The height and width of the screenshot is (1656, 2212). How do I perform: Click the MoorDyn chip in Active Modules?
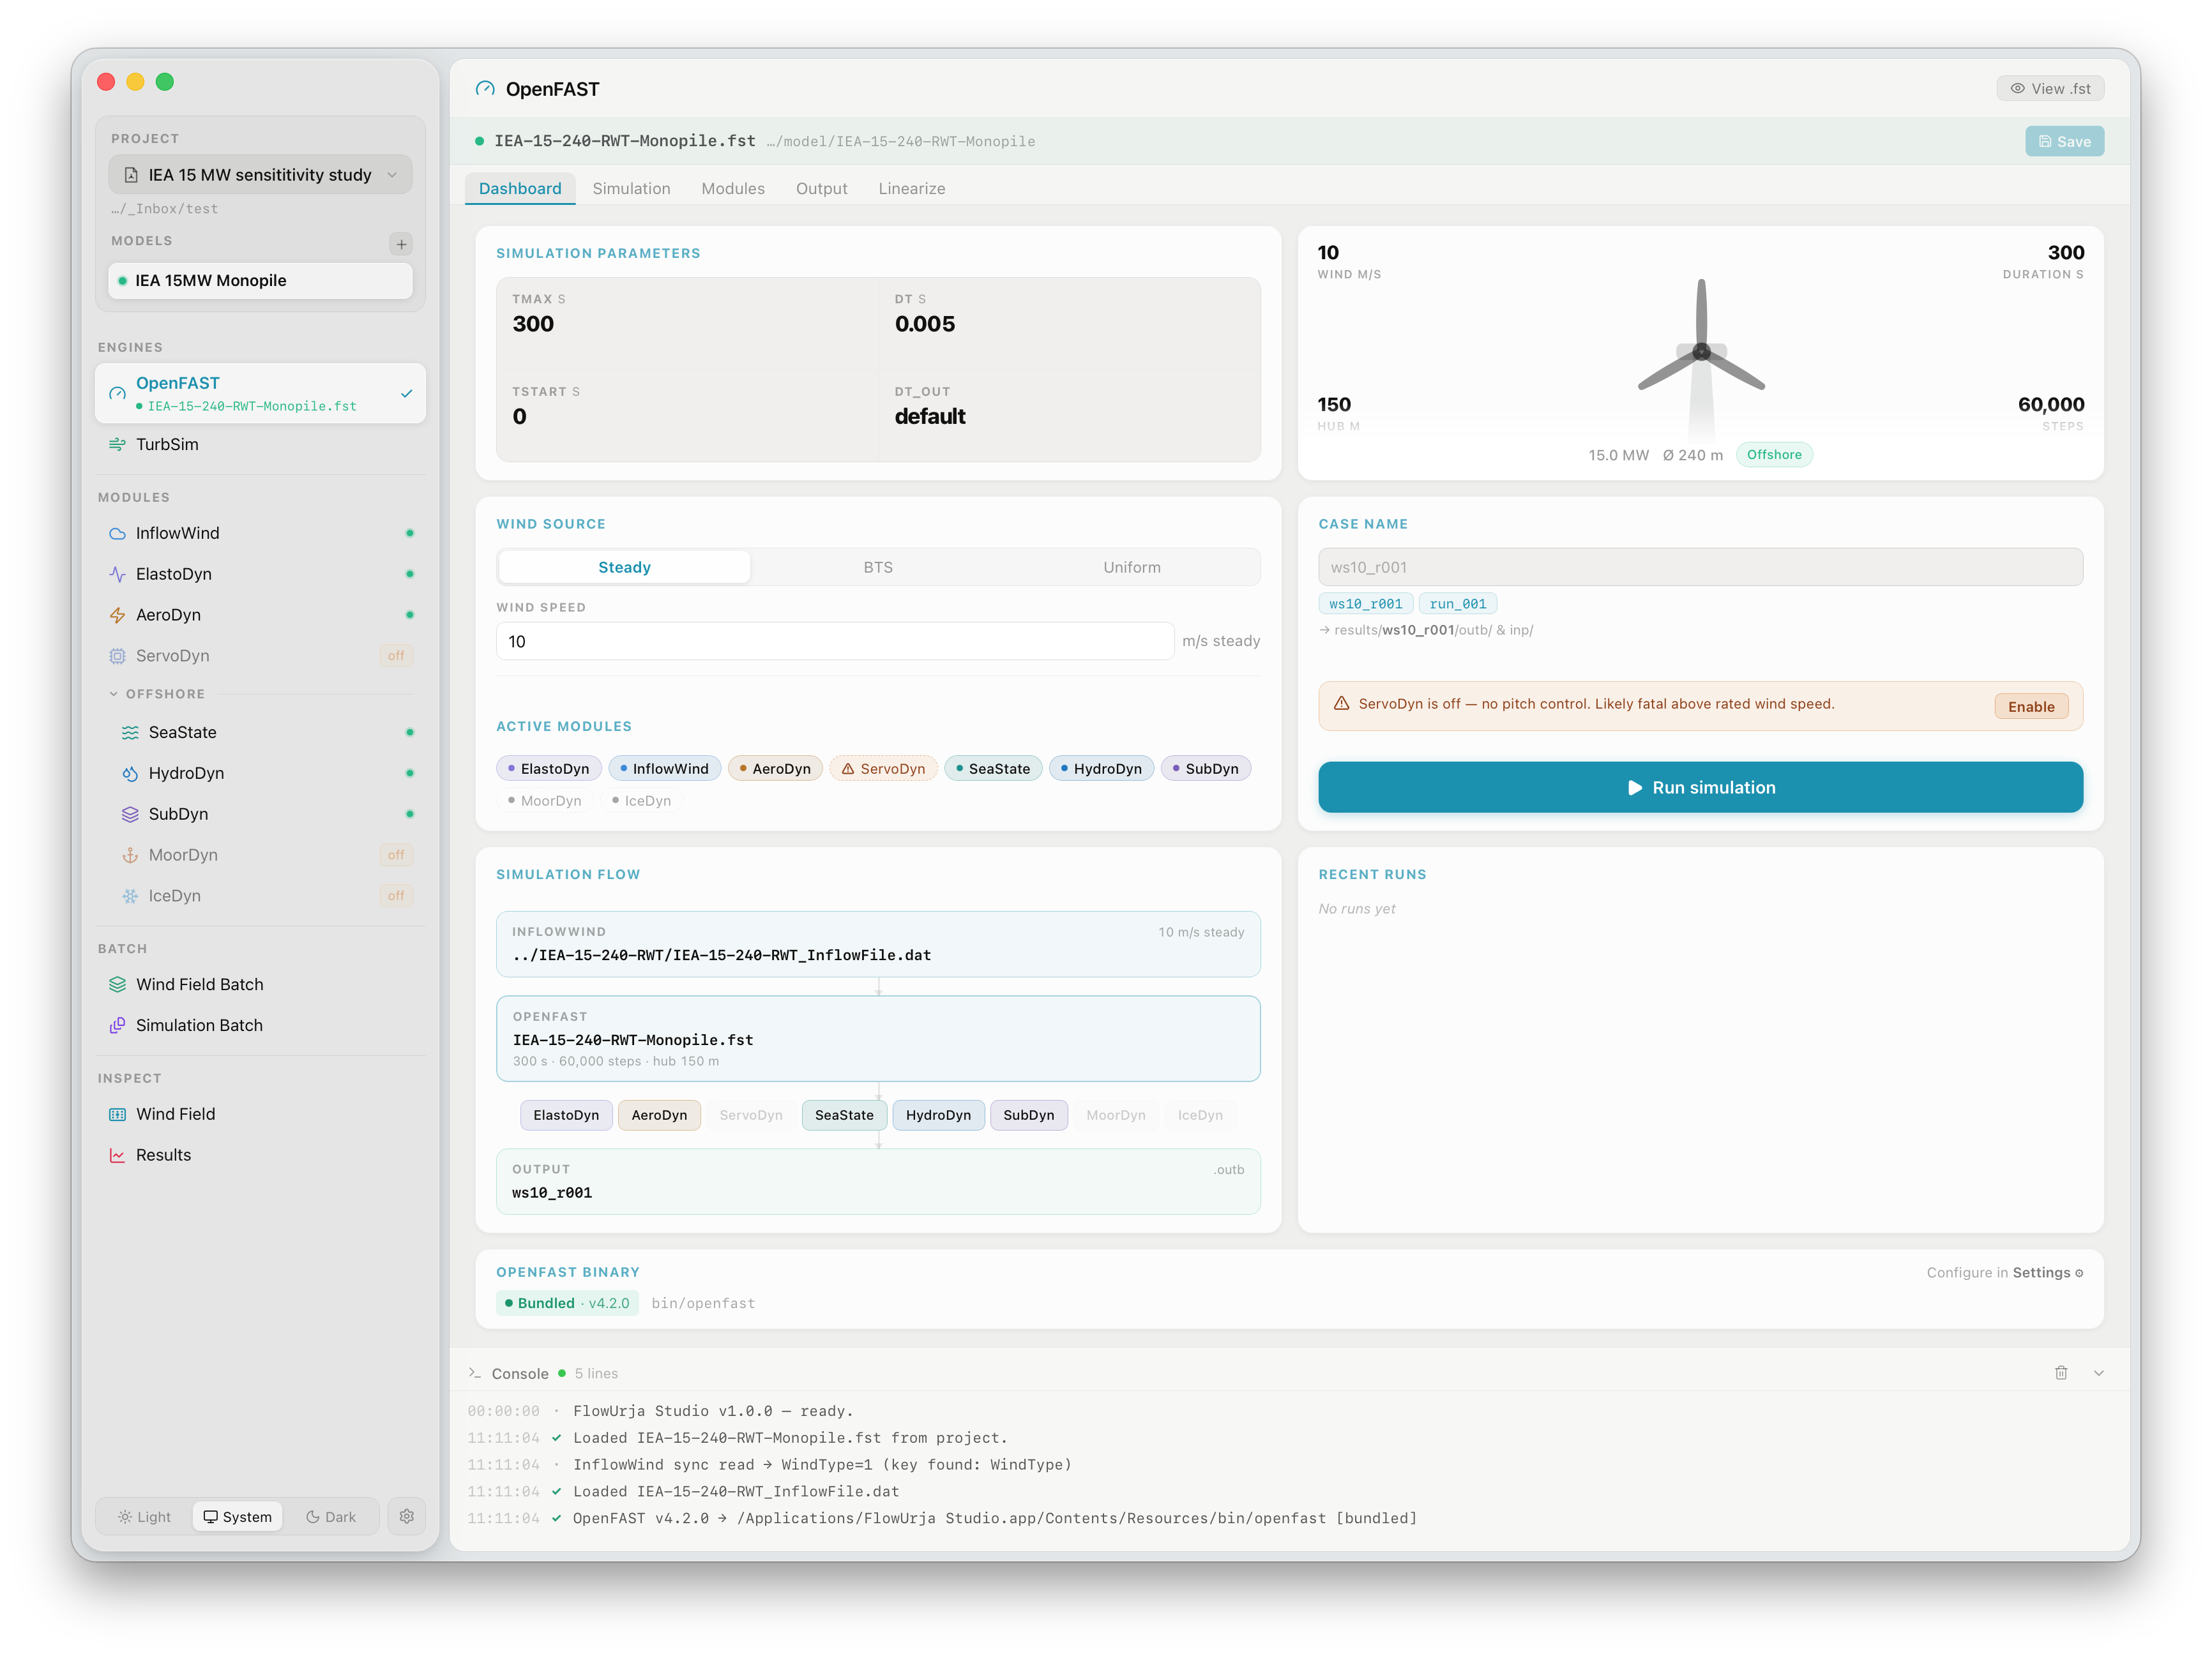pyautogui.click(x=544, y=801)
